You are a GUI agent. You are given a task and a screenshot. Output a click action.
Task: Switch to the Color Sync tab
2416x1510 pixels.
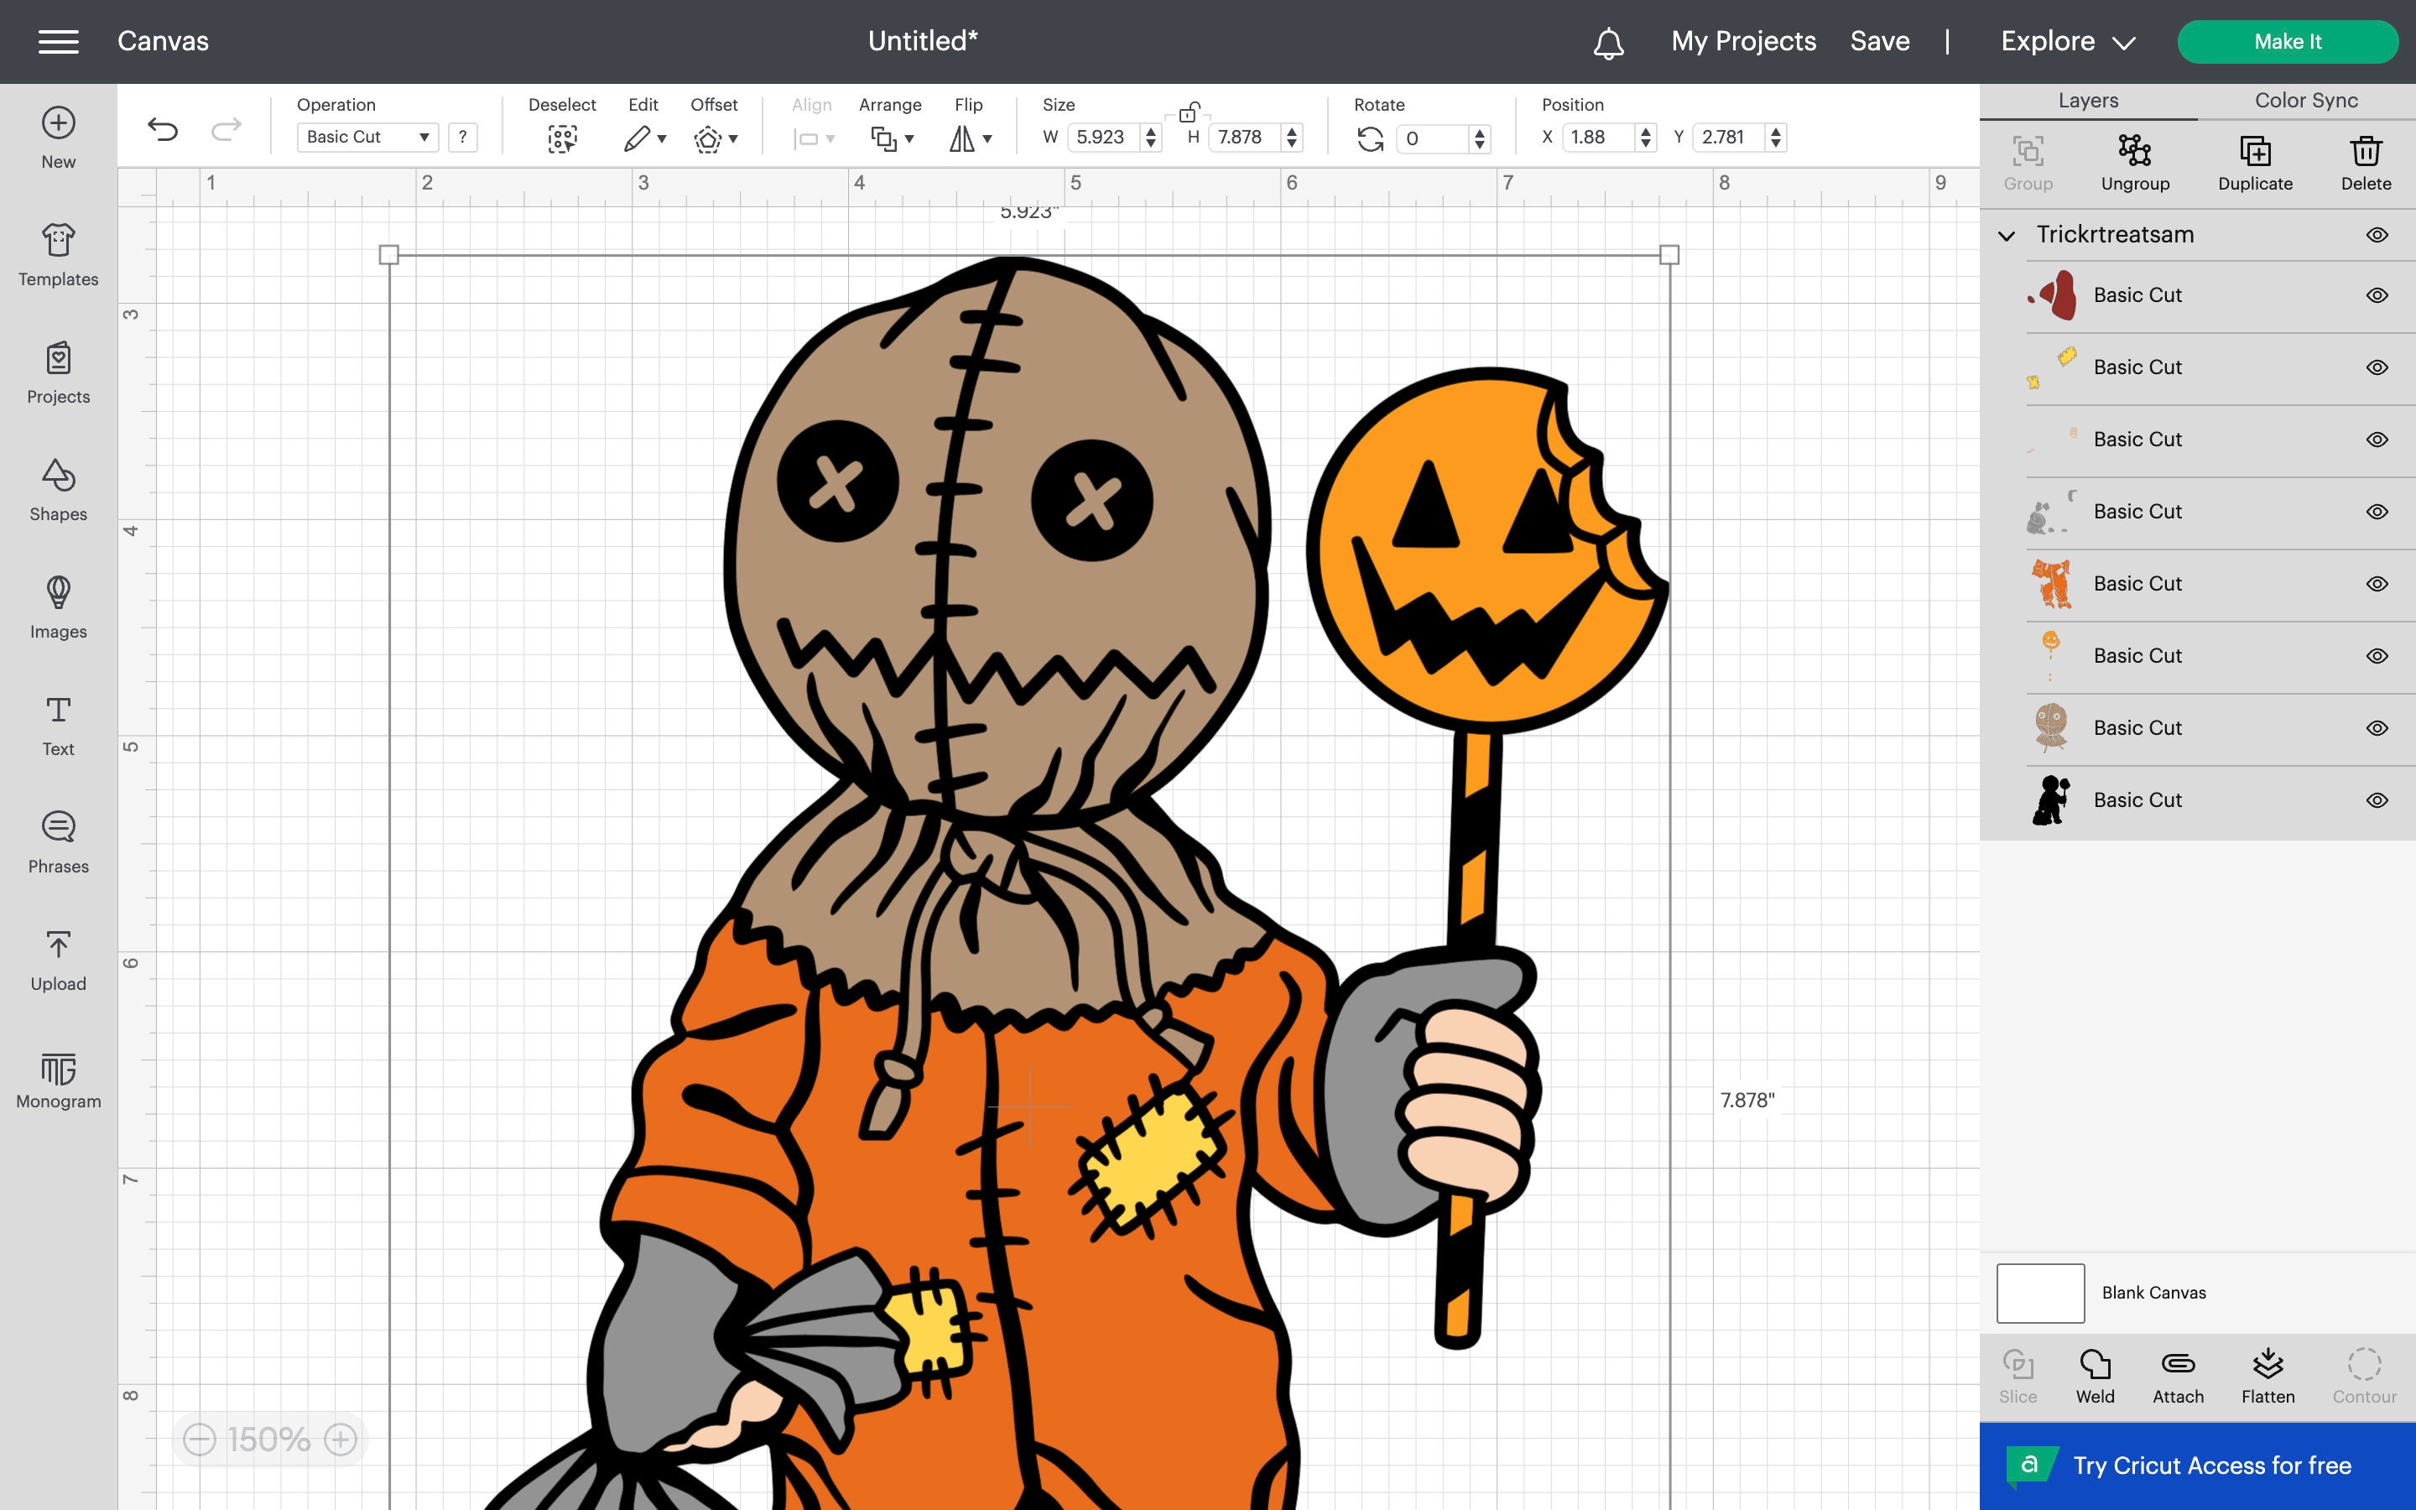[2305, 100]
